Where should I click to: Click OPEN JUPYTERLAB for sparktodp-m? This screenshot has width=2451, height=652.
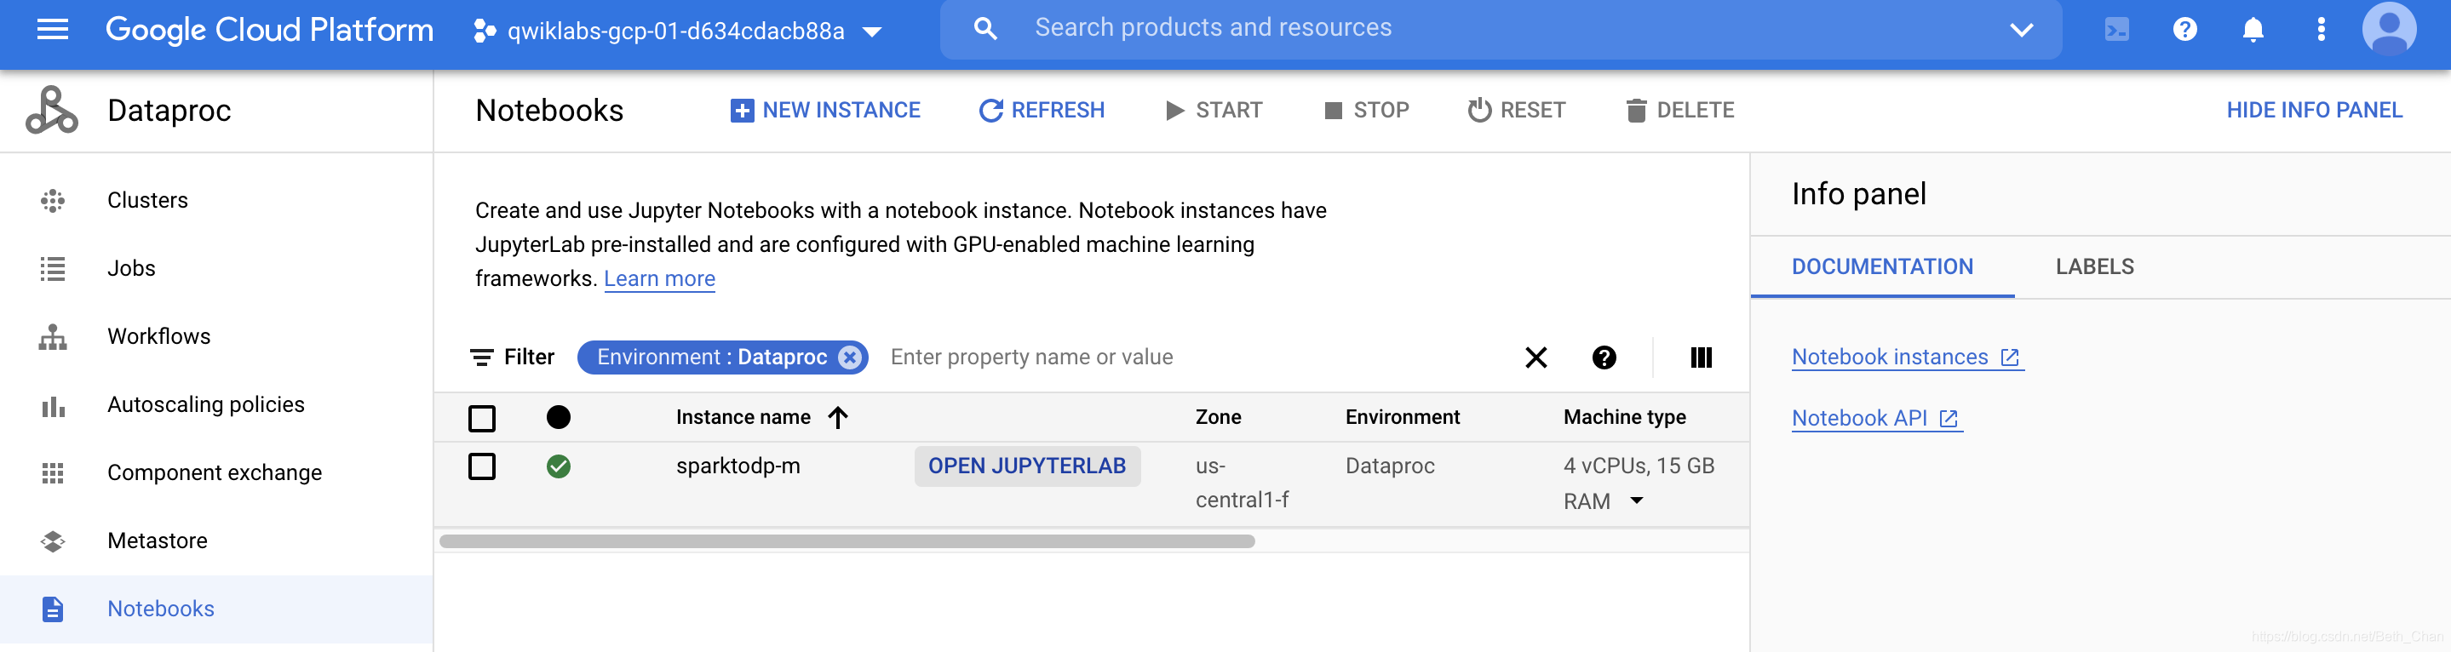pos(1028,466)
